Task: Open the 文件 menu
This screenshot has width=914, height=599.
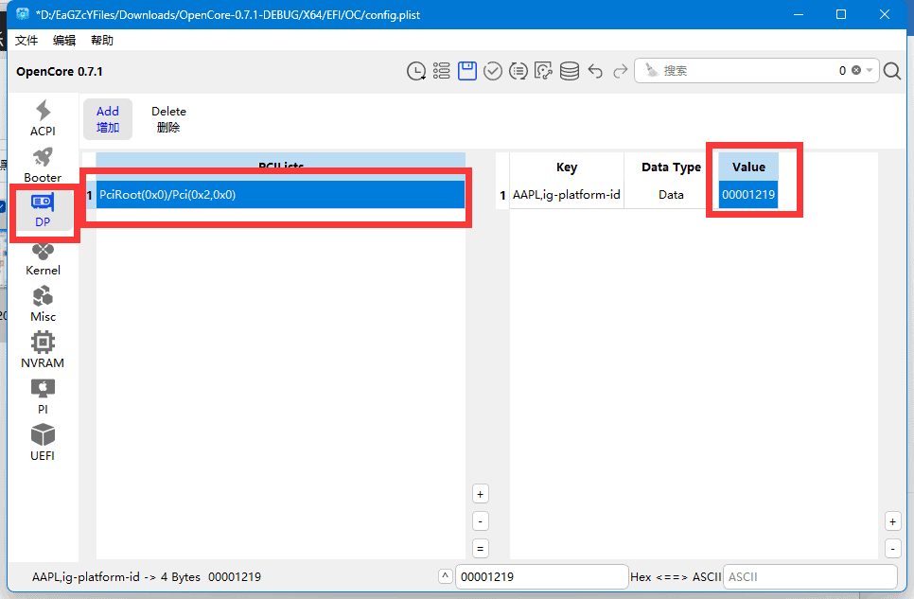Action: (26, 41)
